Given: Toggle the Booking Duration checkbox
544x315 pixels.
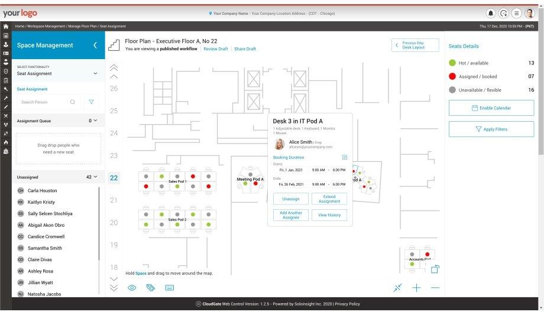Looking at the screenshot, I should pyautogui.click(x=345, y=157).
